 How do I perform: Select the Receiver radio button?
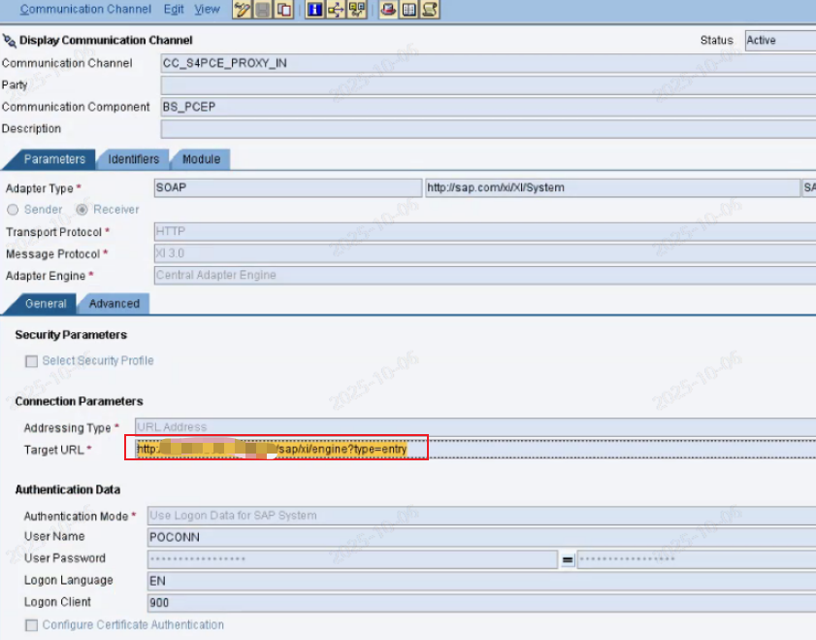point(82,210)
